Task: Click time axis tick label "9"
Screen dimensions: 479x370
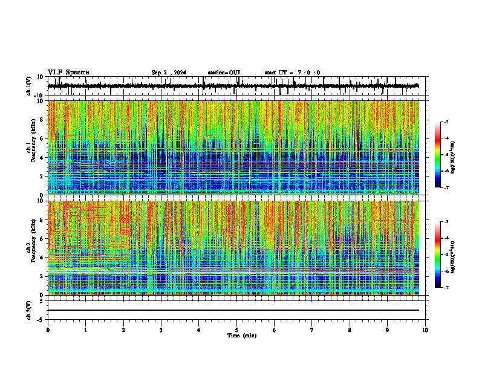Action: (387, 330)
